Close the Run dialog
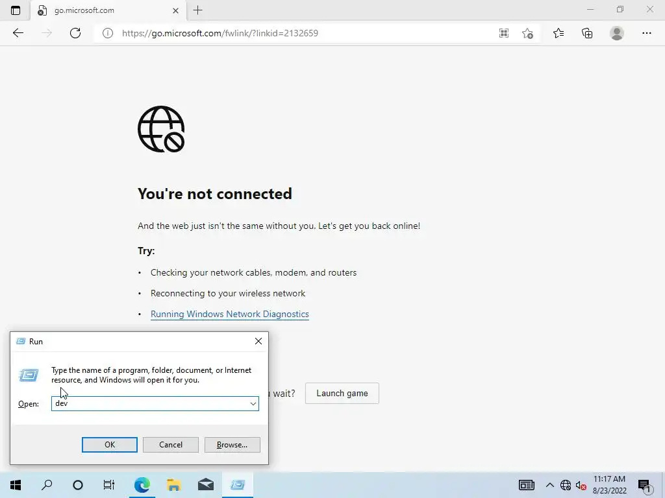 (x=258, y=341)
